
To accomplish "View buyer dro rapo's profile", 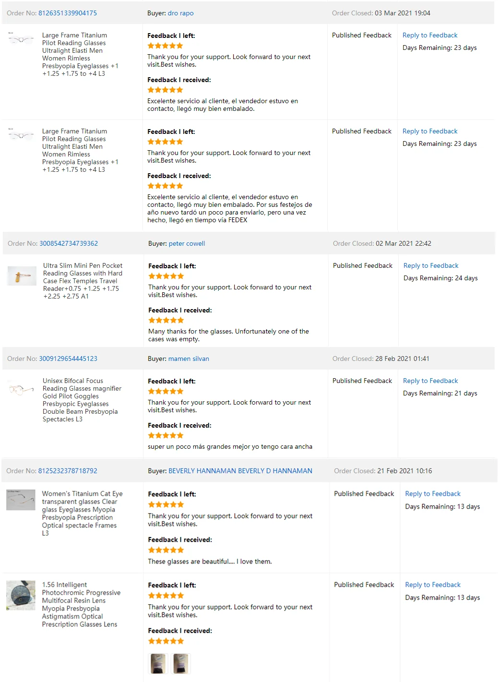I will pos(181,13).
